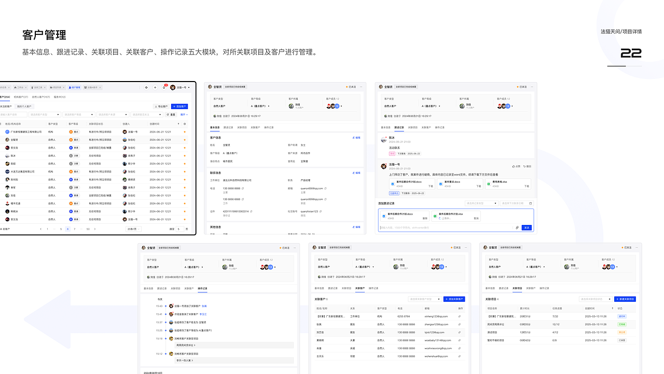Cancel upload of 案件后期合作计划.xlsx
The image size is (664, 374).
(x=476, y=219)
